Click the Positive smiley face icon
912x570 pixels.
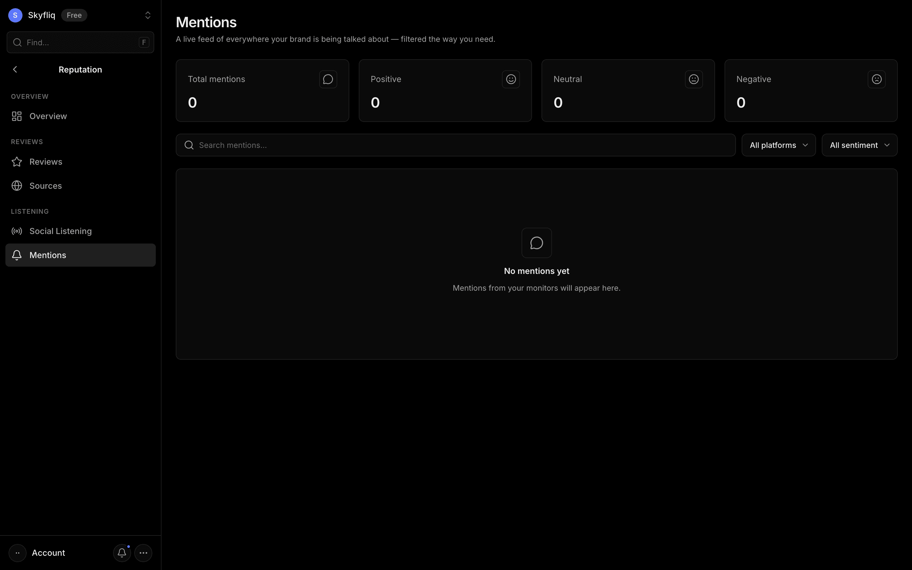(511, 79)
